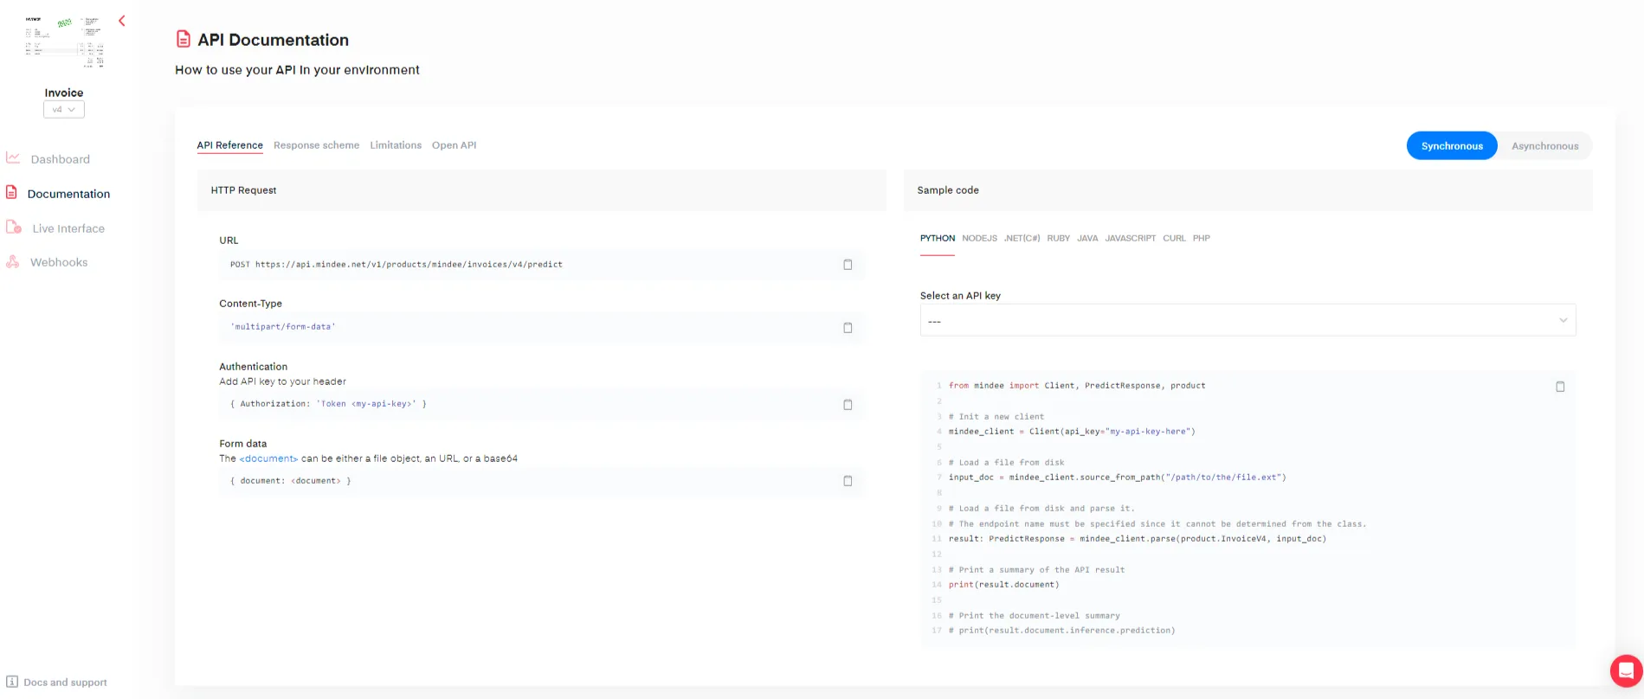This screenshot has height=699, width=1644.
Task: Select the NODEJS sample code tab
Action: pos(979,238)
